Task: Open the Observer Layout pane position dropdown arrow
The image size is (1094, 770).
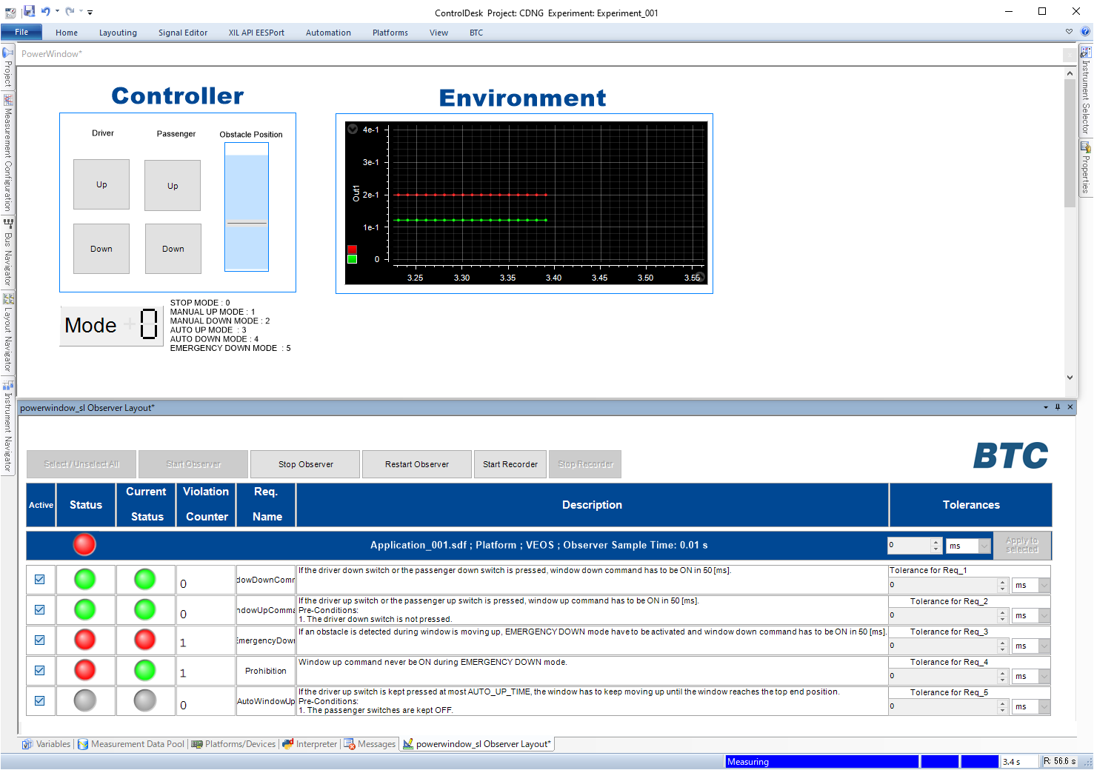Action: coord(1046,407)
